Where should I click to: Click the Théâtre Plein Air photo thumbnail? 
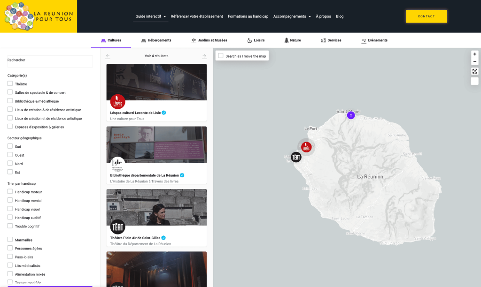156,207
